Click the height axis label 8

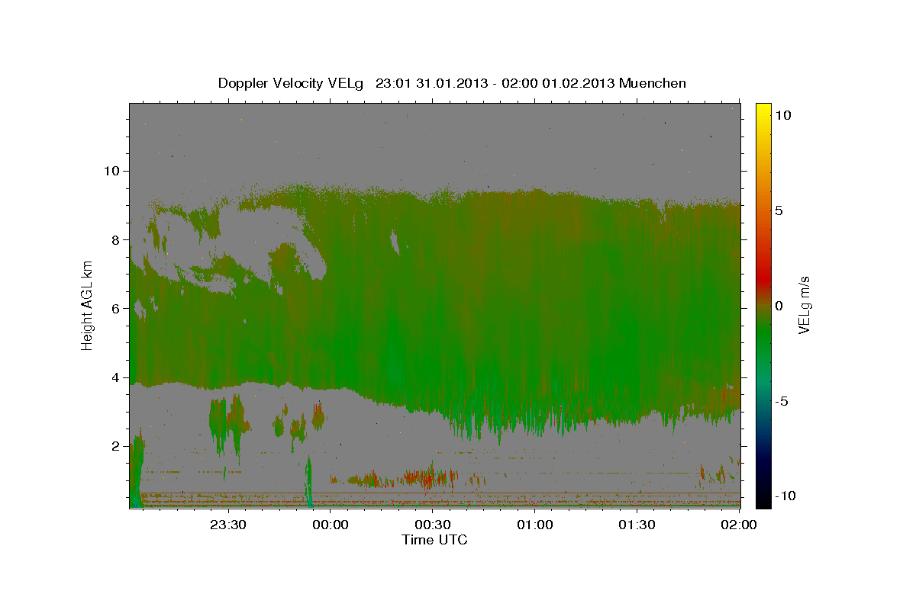[x=114, y=239]
